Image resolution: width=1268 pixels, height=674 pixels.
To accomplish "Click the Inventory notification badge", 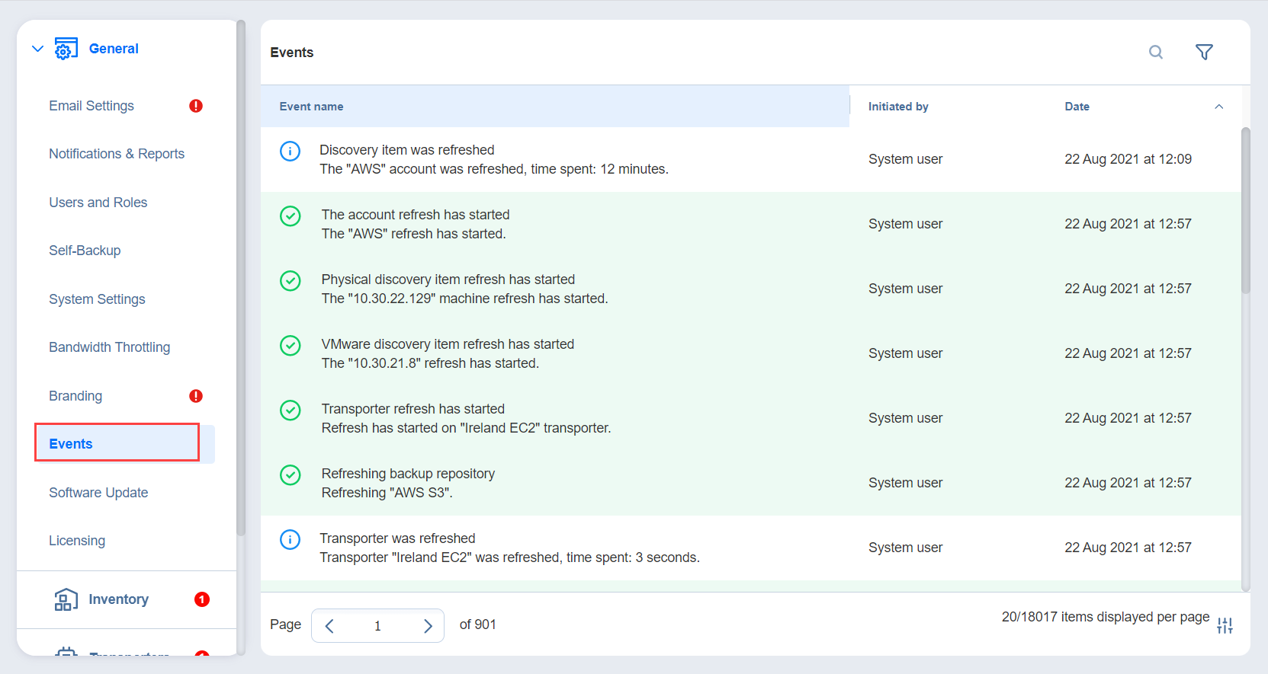I will click(x=202, y=599).
